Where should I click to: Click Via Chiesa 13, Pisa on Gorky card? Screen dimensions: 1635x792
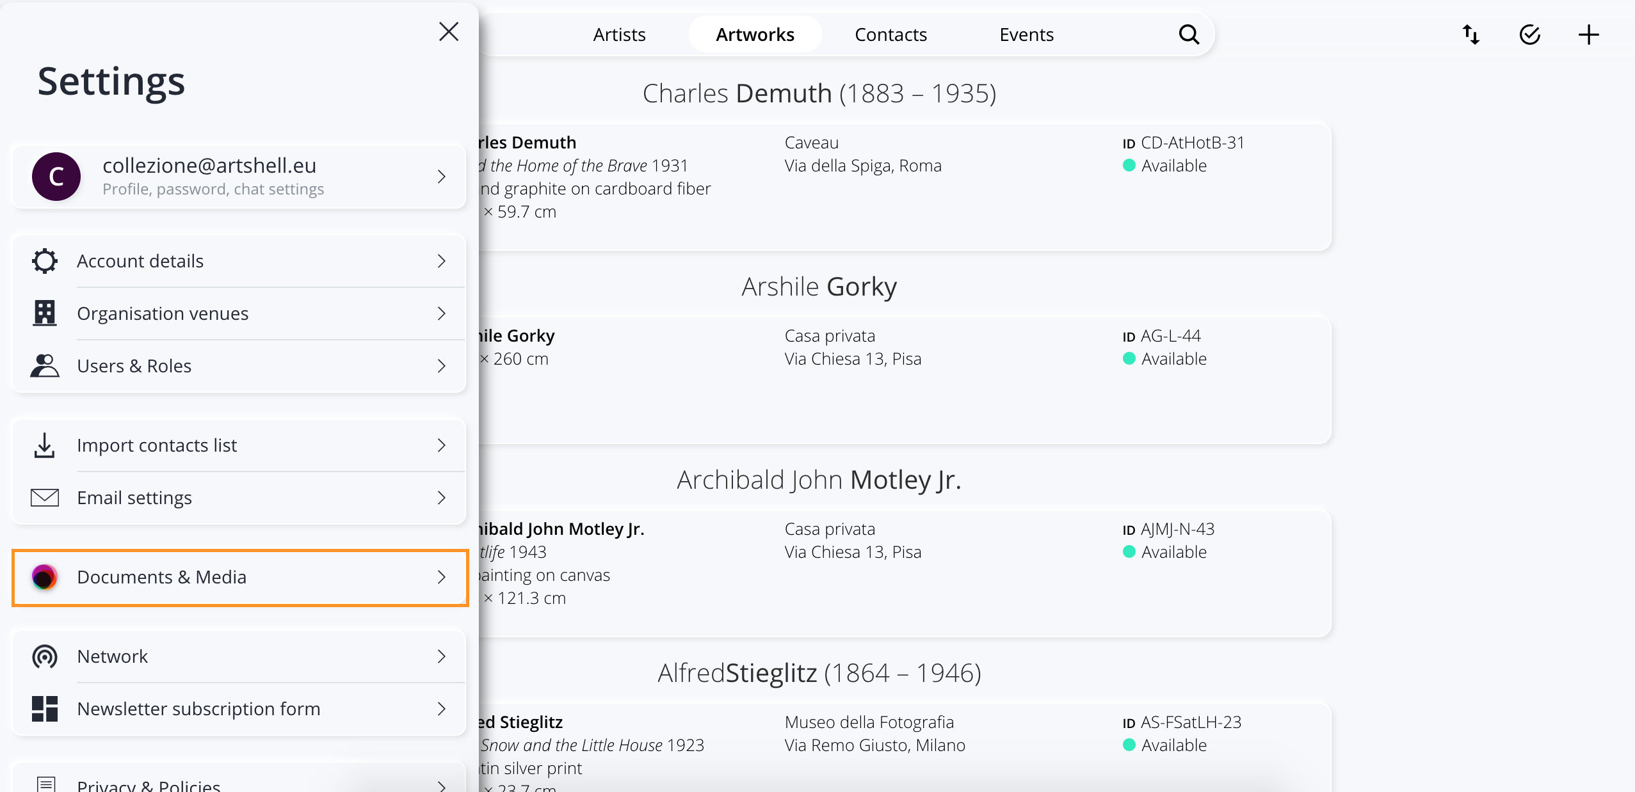853,359
